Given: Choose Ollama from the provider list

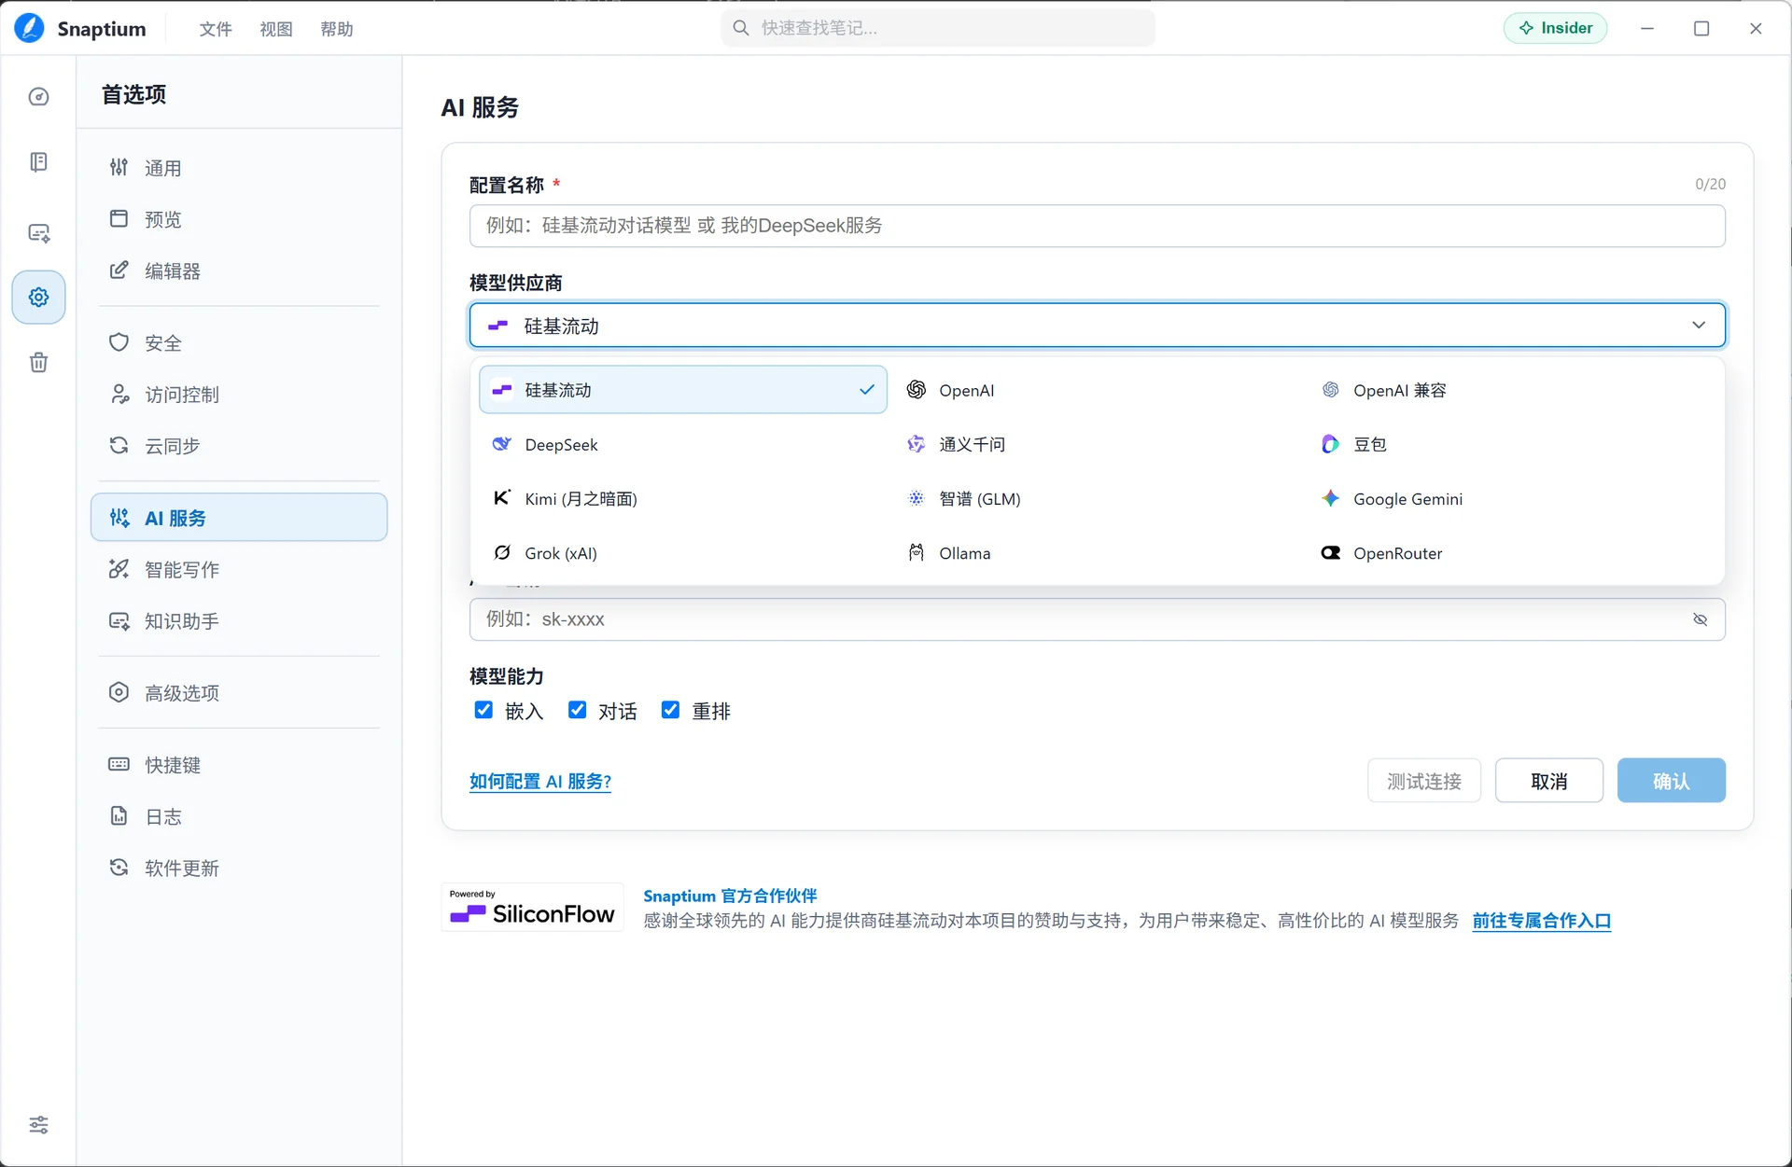Looking at the screenshot, I should [x=1098, y=553].
